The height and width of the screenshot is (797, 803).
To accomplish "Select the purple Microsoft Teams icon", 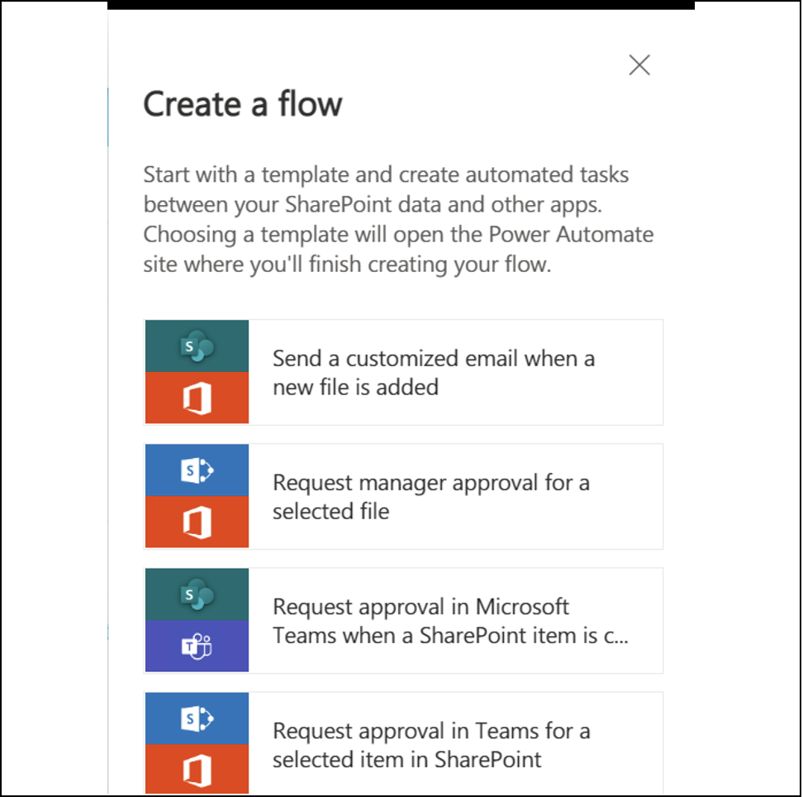I will (x=197, y=647).
